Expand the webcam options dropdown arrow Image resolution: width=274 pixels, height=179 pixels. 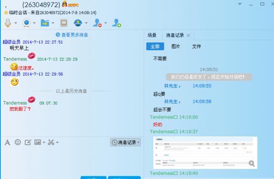[34, 23]
